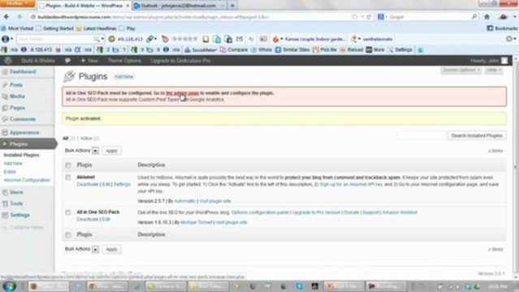
Task: Open the SEO toolbar Settings item
Action: point(400,50)
